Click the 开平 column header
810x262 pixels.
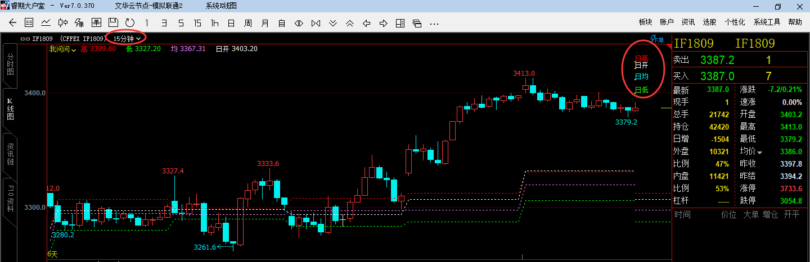tap(791, 214)
